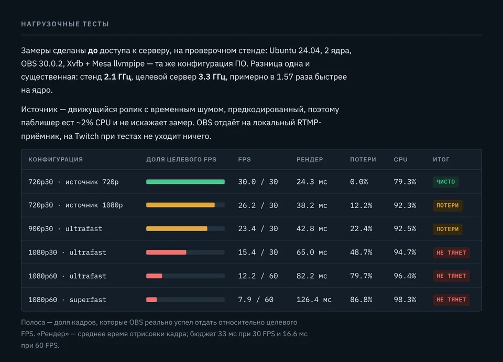Screen dimensions: 503x362
Task: Click the bold '2.1 ГГц' text
Action: [x=117, y=77]
